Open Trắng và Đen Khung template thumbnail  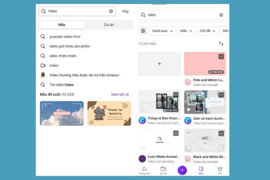(x=159, y=102)
